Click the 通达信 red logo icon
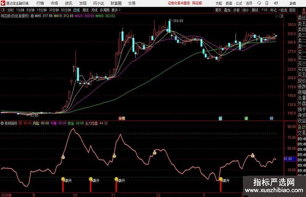 tap(3, 3)
